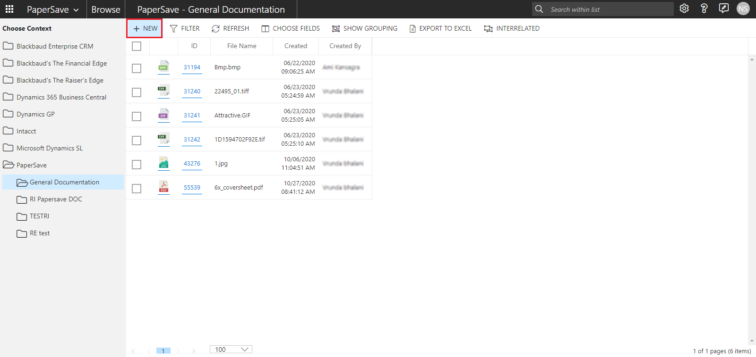Open the app launcher grid icon
The height and width of the screenshot is (357, 756).
pos(9,9)
